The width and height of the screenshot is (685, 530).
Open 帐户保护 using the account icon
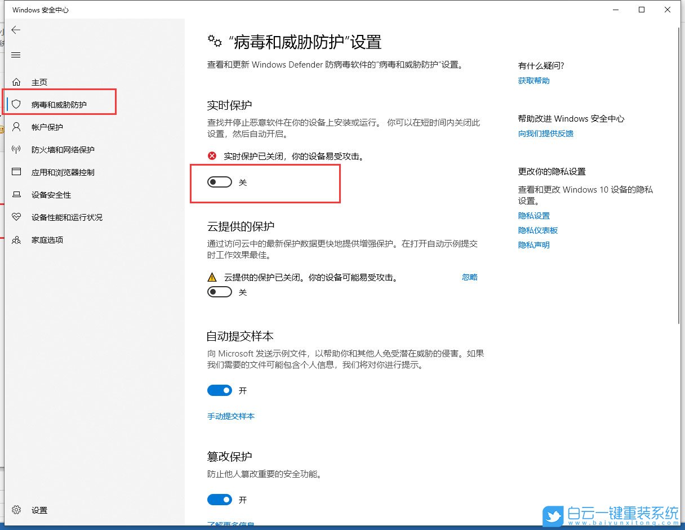pyautogui.click(x=17, y=127)
